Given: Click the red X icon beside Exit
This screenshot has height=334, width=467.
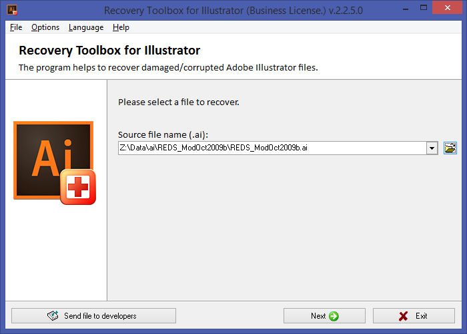Looking at the screenshot, I should click(x=403, y=316).
